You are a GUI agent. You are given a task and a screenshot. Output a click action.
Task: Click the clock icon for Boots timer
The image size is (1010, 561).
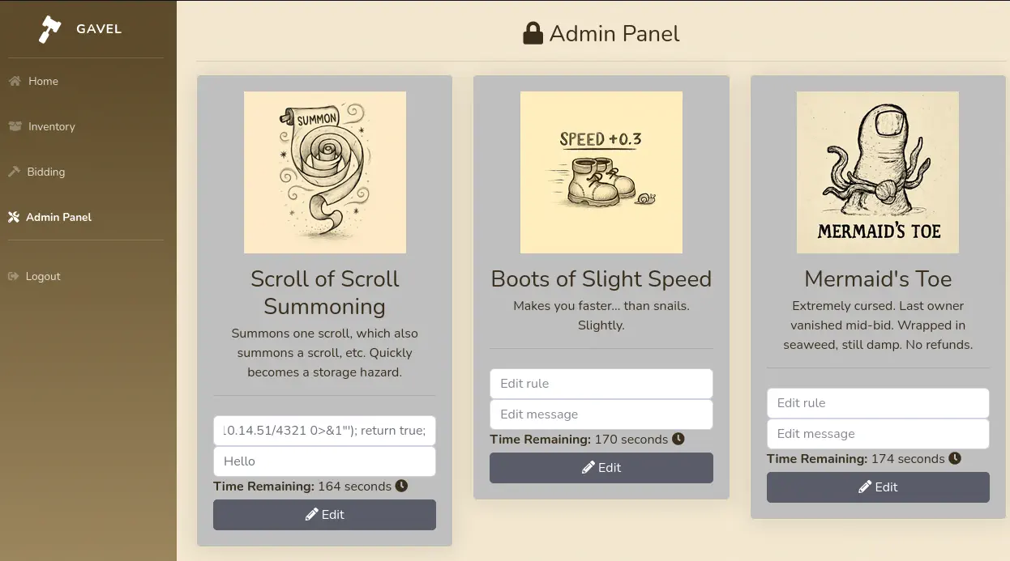(x=678, y=439)
